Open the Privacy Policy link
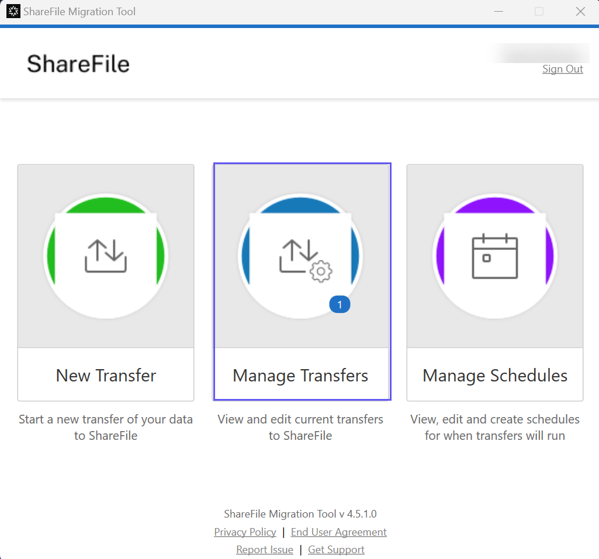Image resolution: width=599 pixels, height=559 pixels. tap(245, 532)
